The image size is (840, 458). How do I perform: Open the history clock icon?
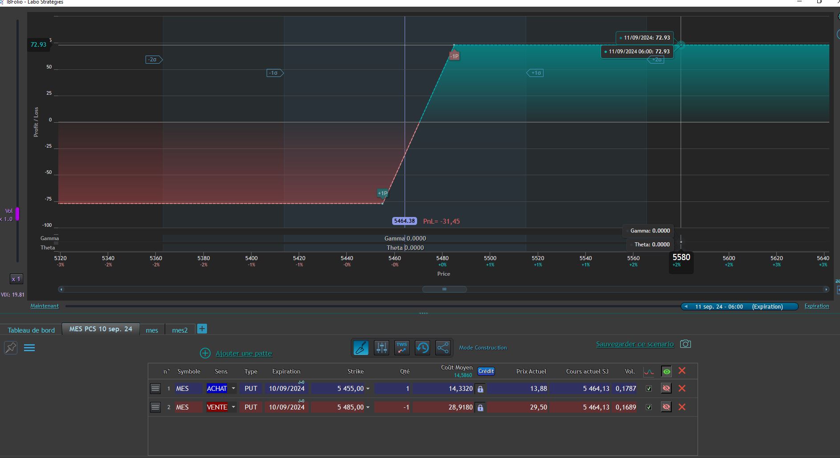422,348
